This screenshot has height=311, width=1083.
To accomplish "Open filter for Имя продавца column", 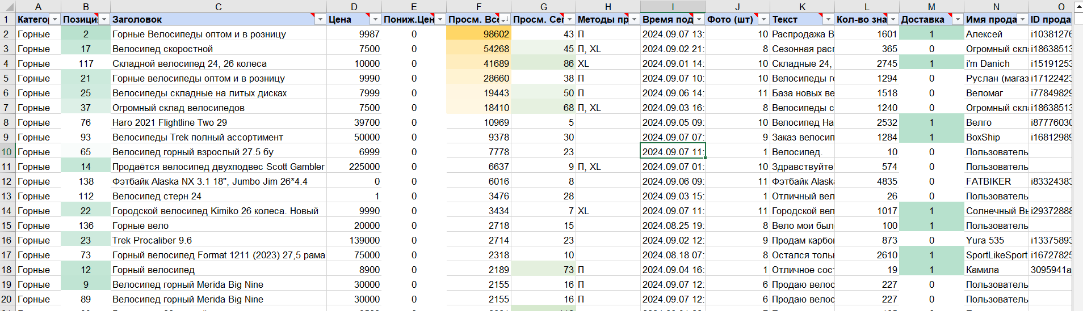I will click(1022, 19).
